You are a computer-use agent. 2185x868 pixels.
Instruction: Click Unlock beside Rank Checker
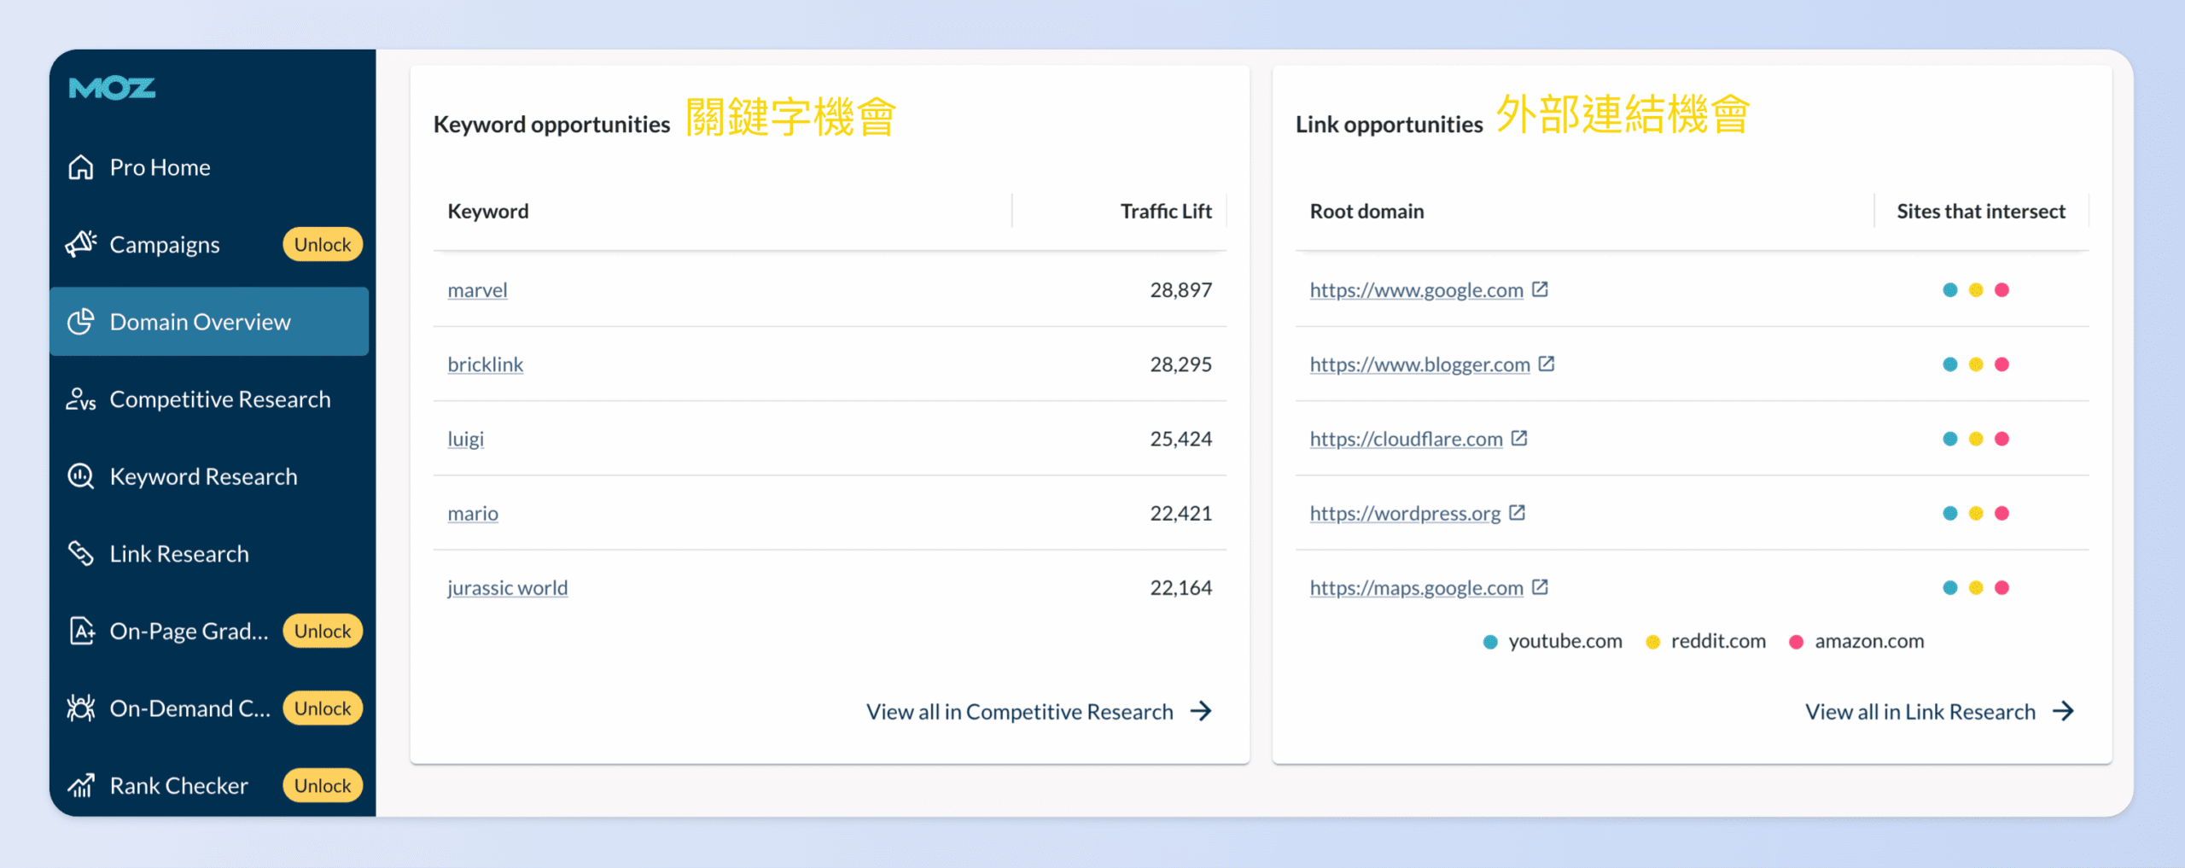click(322, 784)
